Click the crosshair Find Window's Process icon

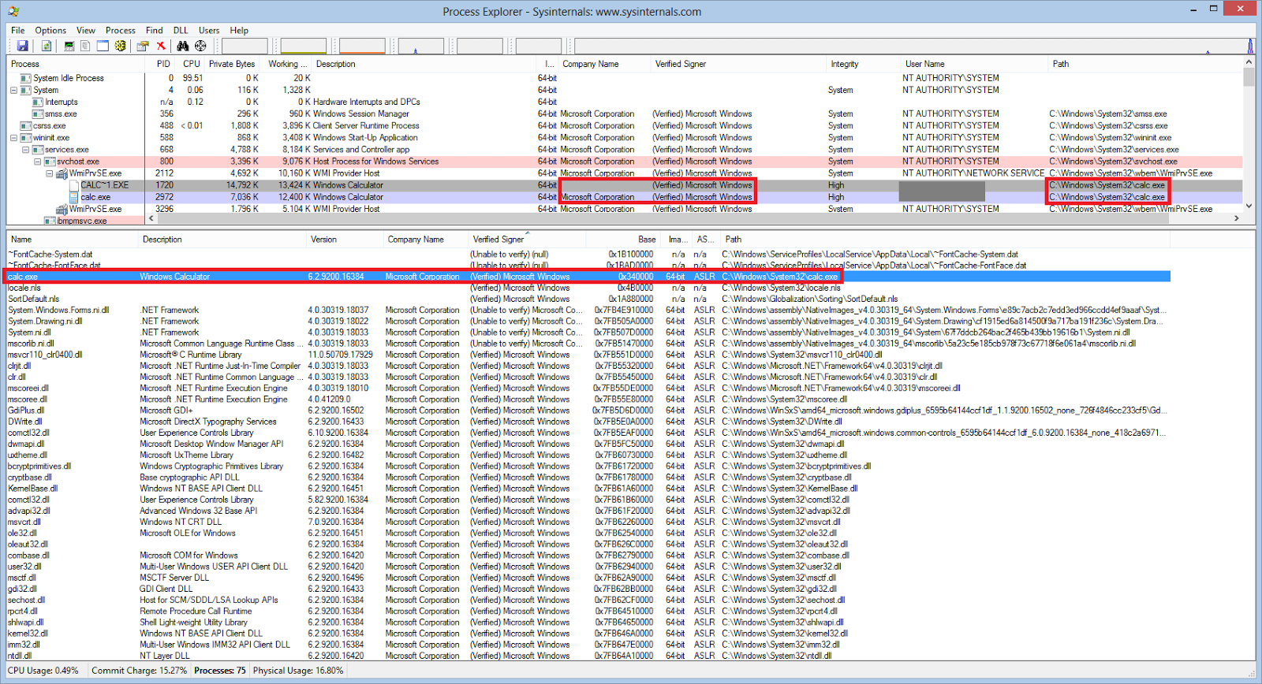point(200,46)
